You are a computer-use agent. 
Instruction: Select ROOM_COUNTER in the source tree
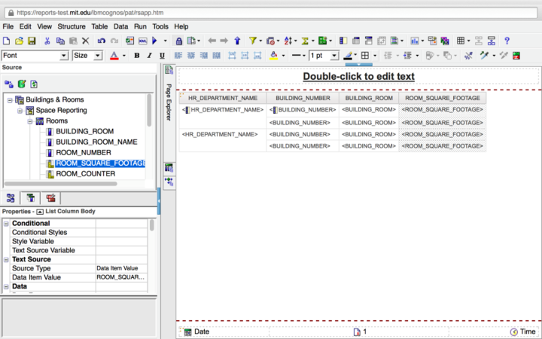point(85,174)
